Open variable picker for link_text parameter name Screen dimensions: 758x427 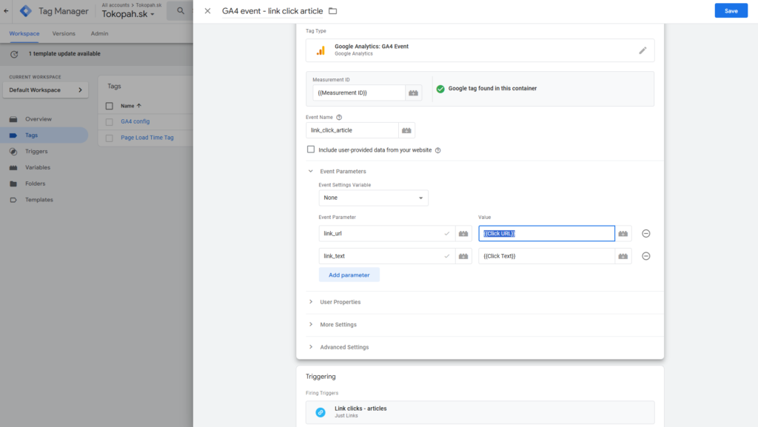pos(463,256)
